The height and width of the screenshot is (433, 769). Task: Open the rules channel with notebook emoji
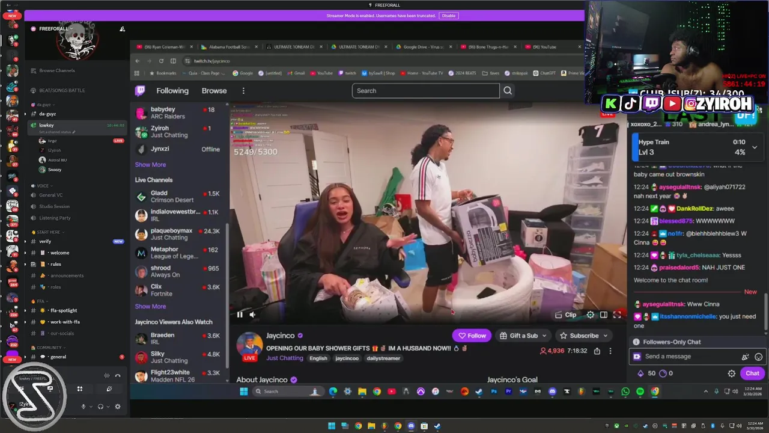coord(55,264)
